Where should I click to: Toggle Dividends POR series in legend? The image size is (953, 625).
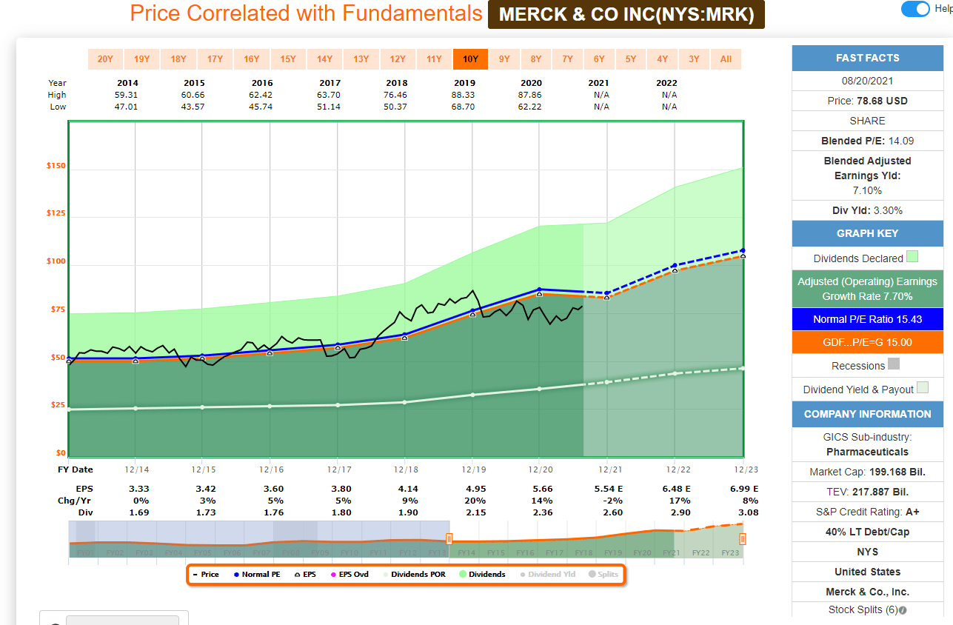point(415,574)
